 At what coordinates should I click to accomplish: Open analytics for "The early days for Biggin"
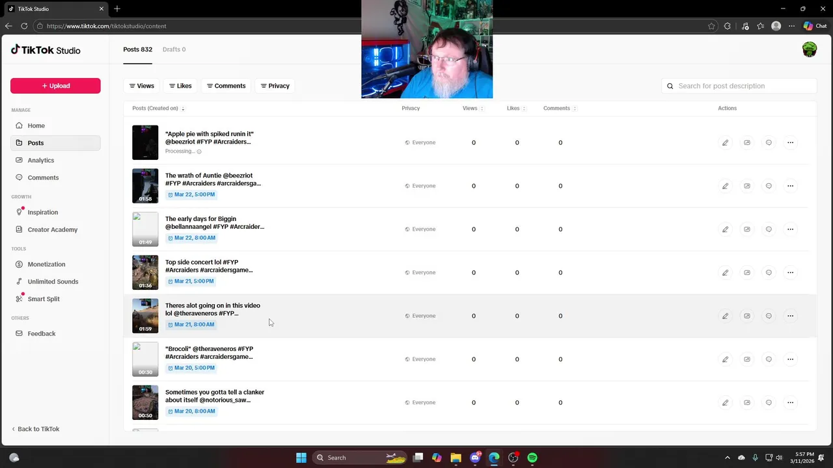(747, 229)
